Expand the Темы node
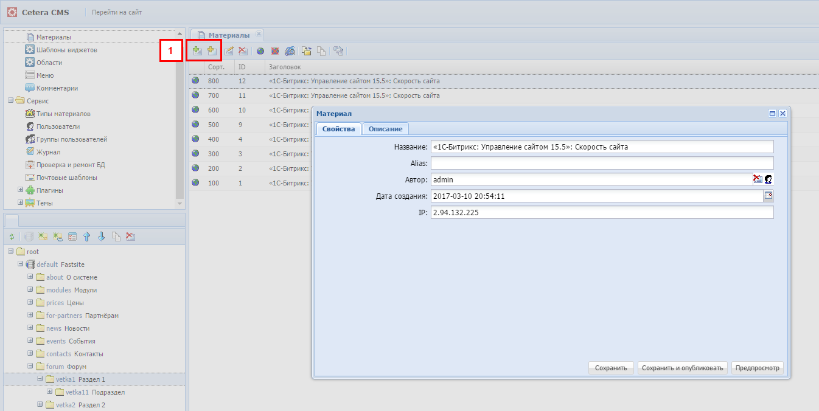819x411 pixels. point(20,202)
